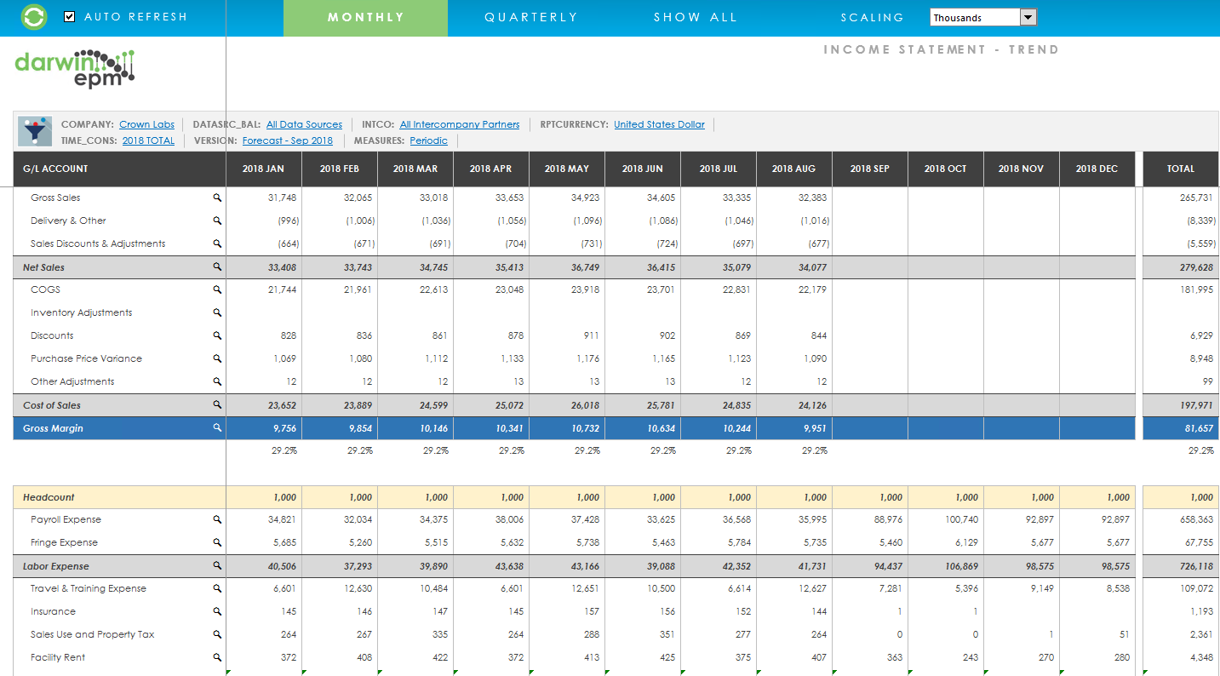
Task: Switch to the Quarterly tab
Action: 531,18
